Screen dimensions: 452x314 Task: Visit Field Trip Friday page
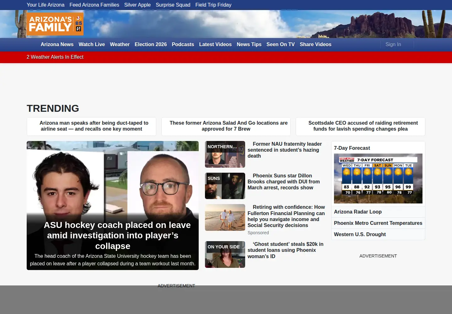pos(213,5)
